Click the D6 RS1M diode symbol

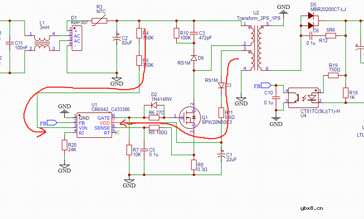tap(194, 58)
